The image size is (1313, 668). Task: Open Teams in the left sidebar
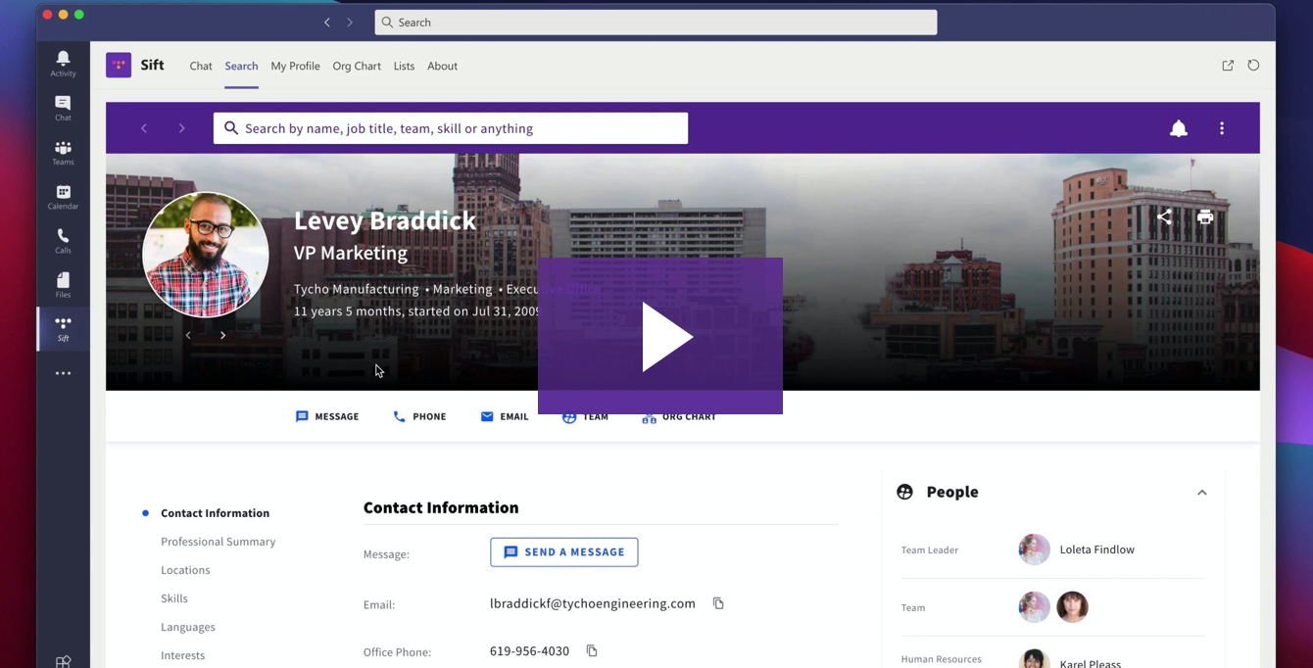point(63,153)
